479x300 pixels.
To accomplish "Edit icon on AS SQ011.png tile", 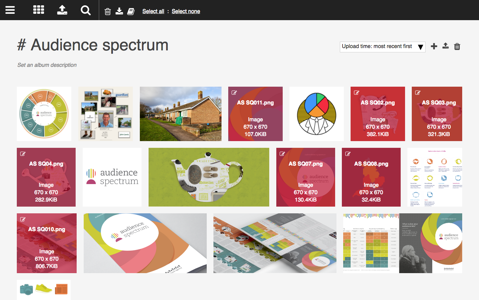I will [234, 93].
